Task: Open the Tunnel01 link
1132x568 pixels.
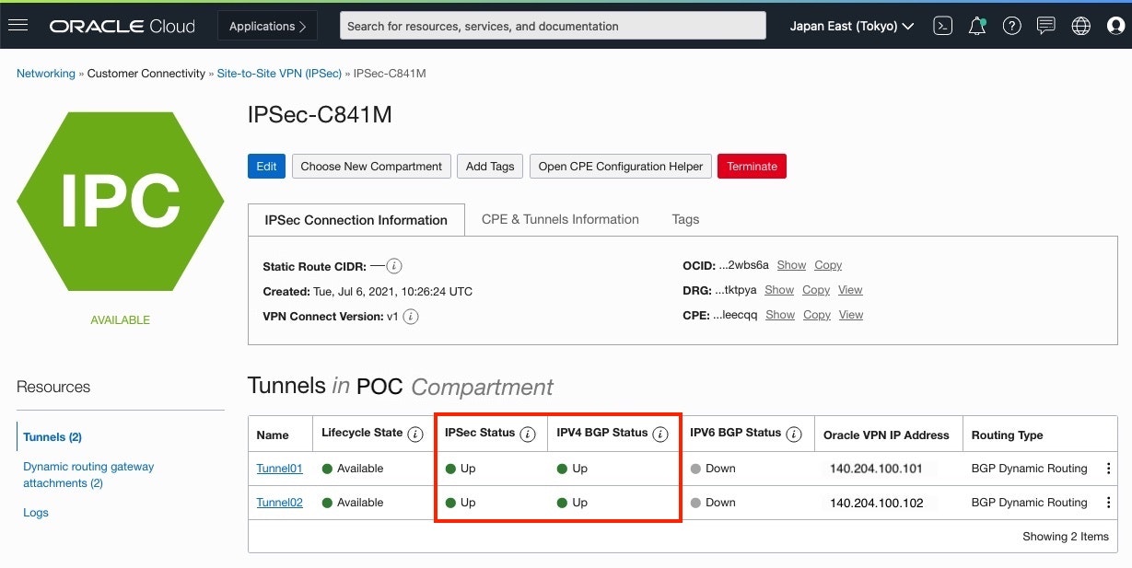Action: click(x=279, y=468)
